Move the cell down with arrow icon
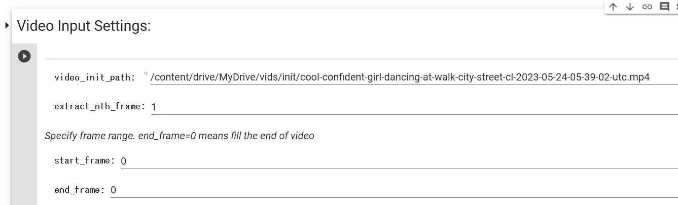Image resolution: width=678 pixels, height=205 pixels. 630,7
